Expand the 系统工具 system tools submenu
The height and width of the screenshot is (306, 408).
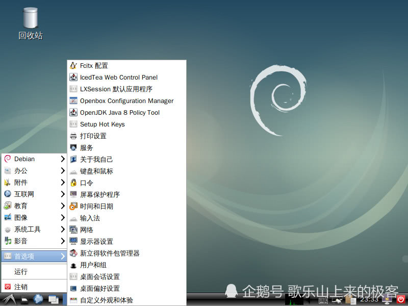point(34,229)
